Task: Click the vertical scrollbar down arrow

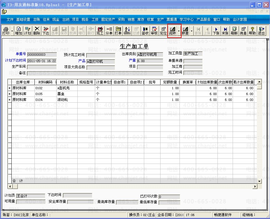Action: [259, 181]
